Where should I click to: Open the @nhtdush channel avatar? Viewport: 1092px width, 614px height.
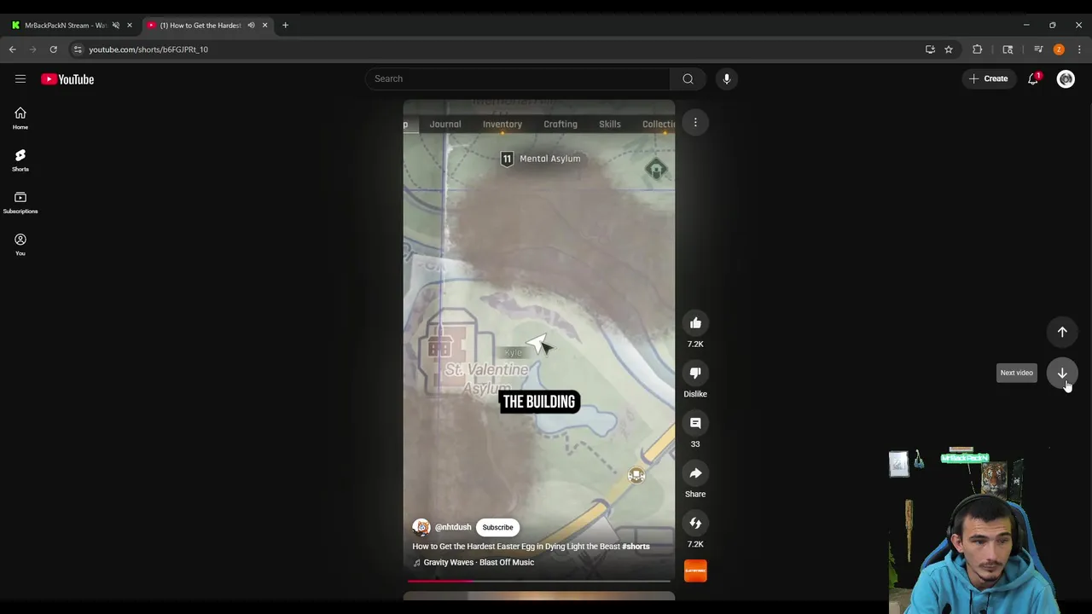point(421,527)
